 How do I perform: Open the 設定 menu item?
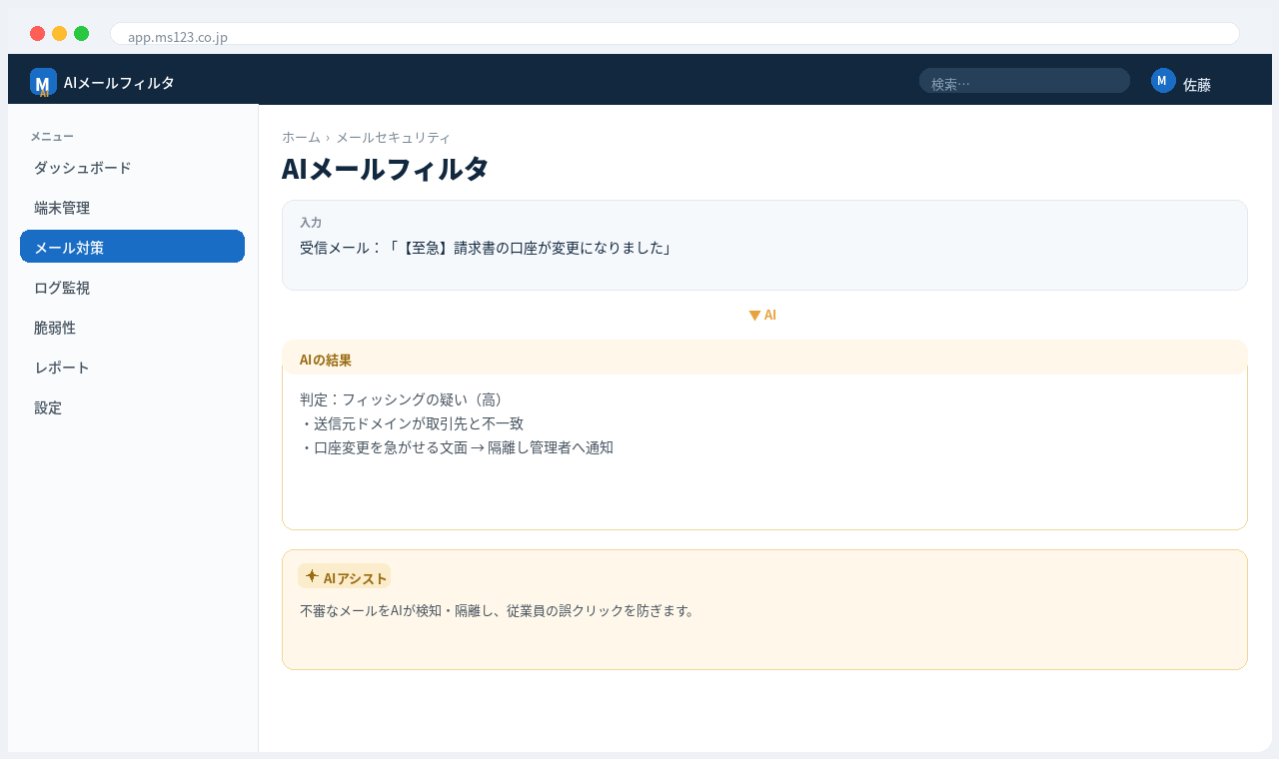(132, 407)
